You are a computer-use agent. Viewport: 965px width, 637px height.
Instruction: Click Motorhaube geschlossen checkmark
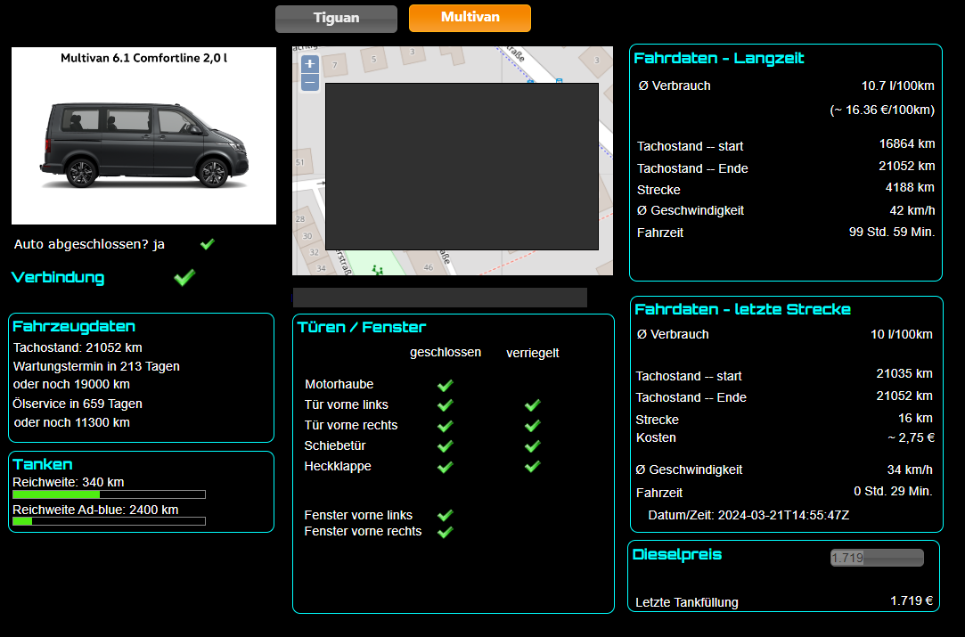point(446,385)
